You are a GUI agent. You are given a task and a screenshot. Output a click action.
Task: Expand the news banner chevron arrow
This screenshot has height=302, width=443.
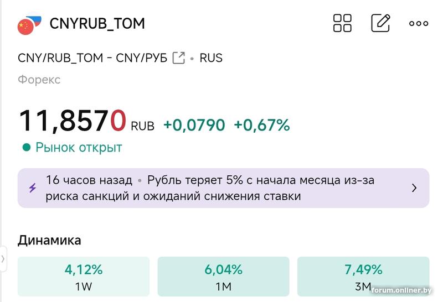pyautogui.click(x=414, y=188)
